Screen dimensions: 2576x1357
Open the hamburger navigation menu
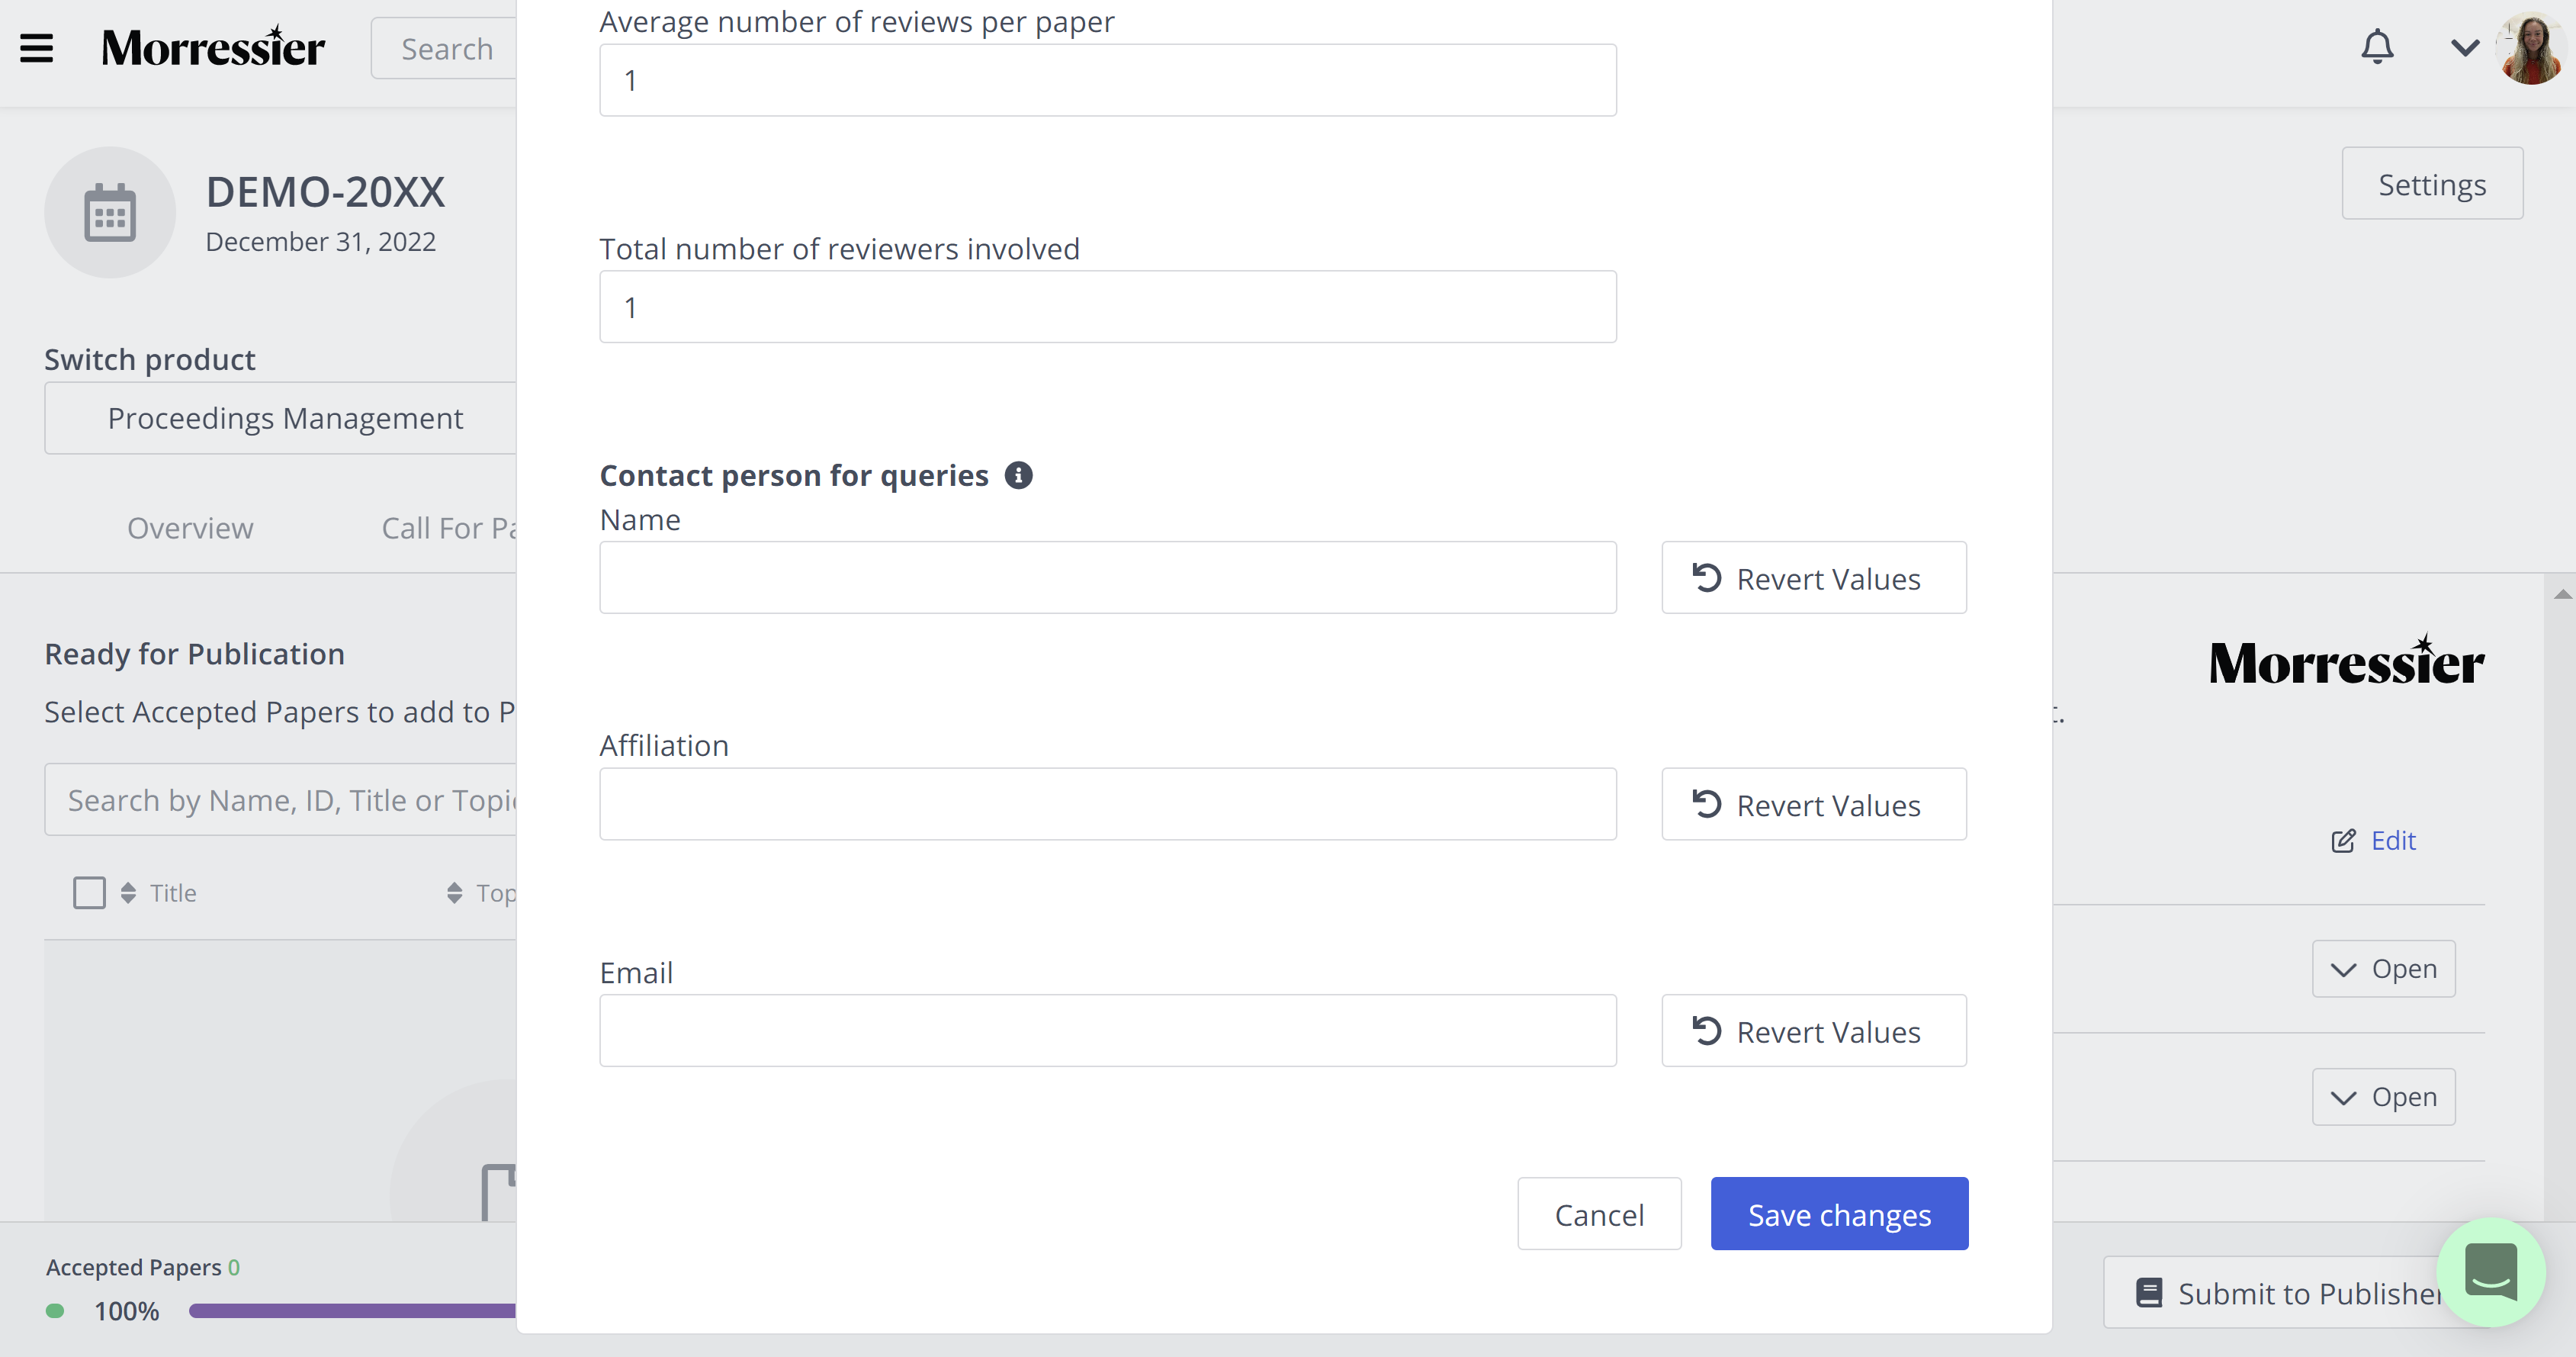37,48
